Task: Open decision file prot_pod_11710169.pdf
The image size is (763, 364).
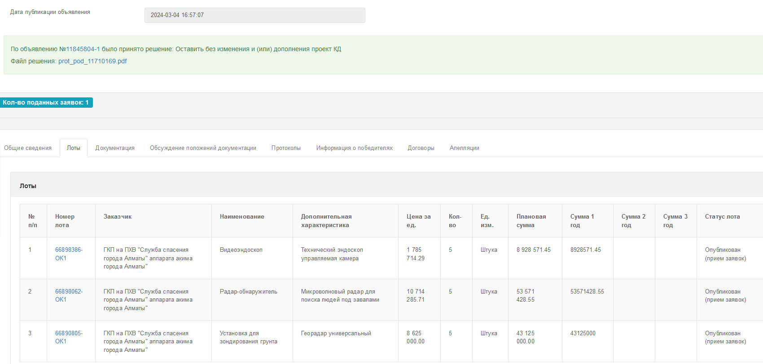Action: pos(92,61)
